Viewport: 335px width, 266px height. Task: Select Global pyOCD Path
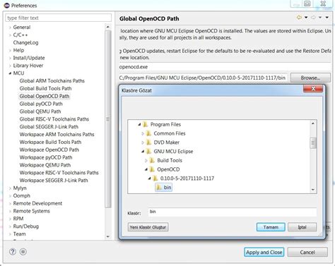41,104
